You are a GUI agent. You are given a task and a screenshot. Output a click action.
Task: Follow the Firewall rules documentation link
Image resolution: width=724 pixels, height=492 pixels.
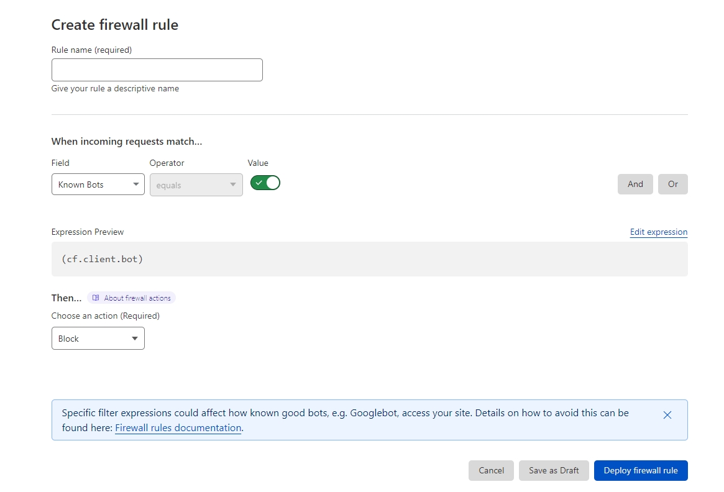pyautogui.click(x=178, y=428)
